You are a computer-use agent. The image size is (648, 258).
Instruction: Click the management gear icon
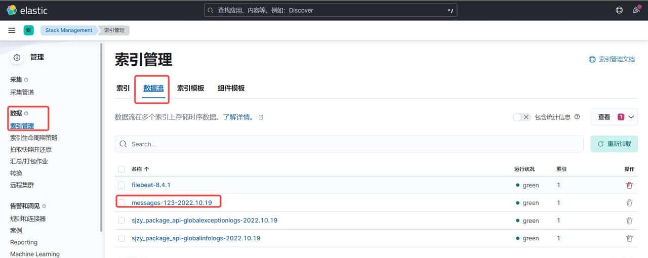[17, 58]
